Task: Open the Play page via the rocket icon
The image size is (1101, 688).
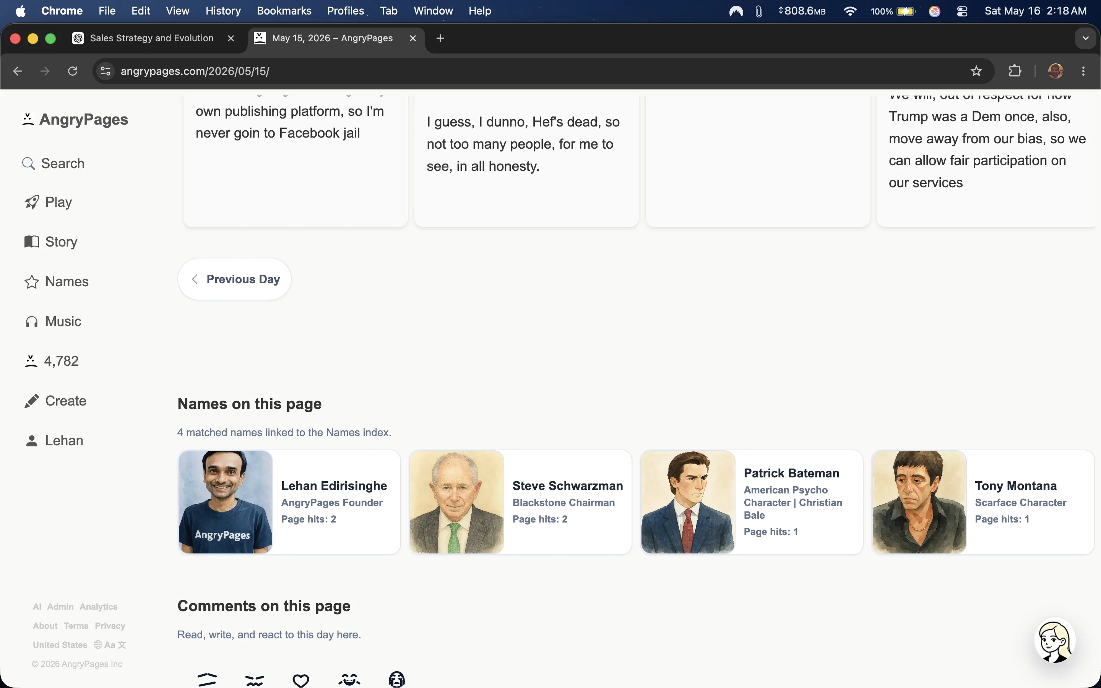Action: [48, 202]
